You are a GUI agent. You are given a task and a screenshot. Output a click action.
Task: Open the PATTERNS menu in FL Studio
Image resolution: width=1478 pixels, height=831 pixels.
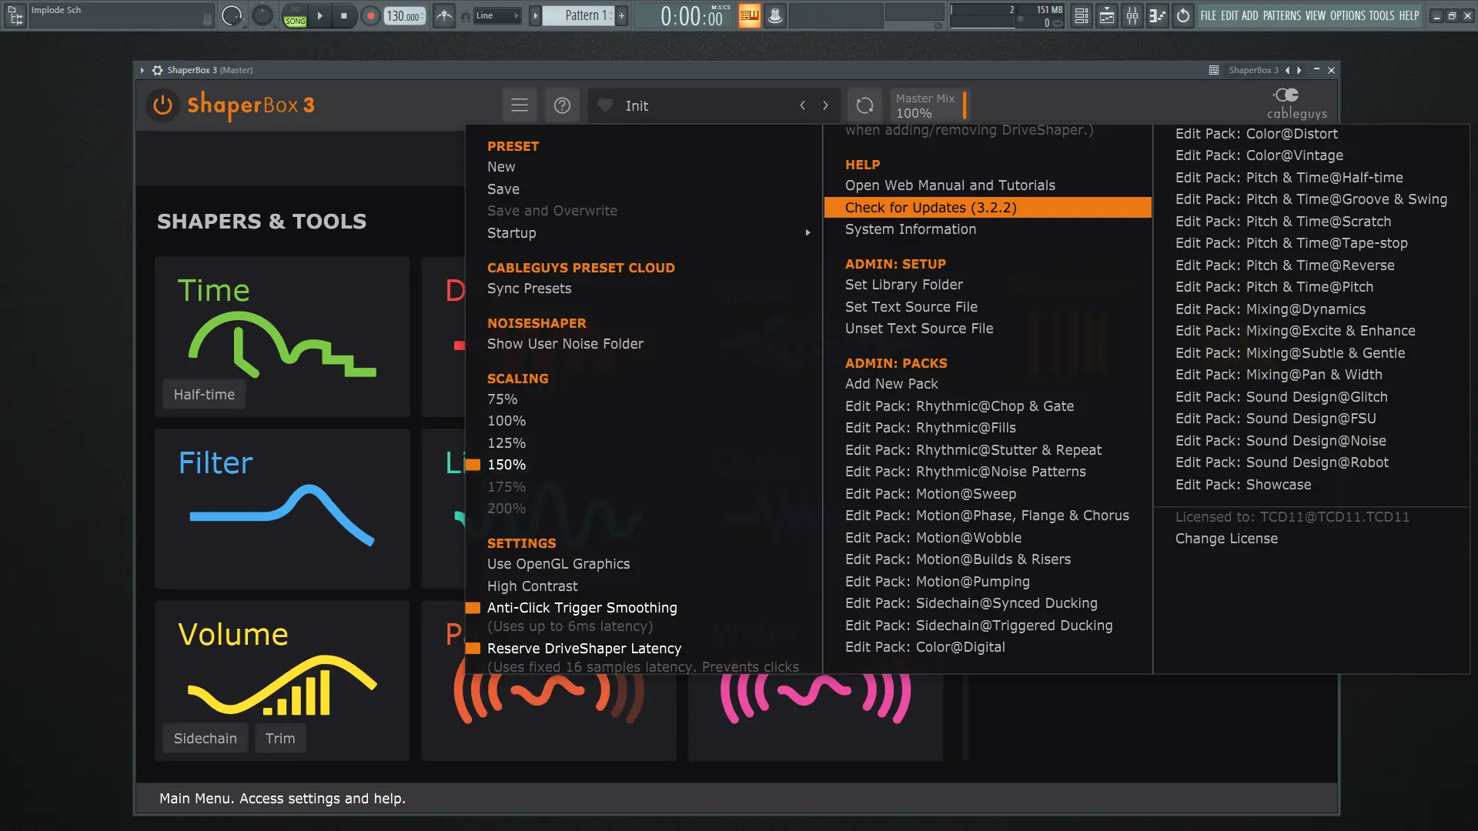point(1282,15)
